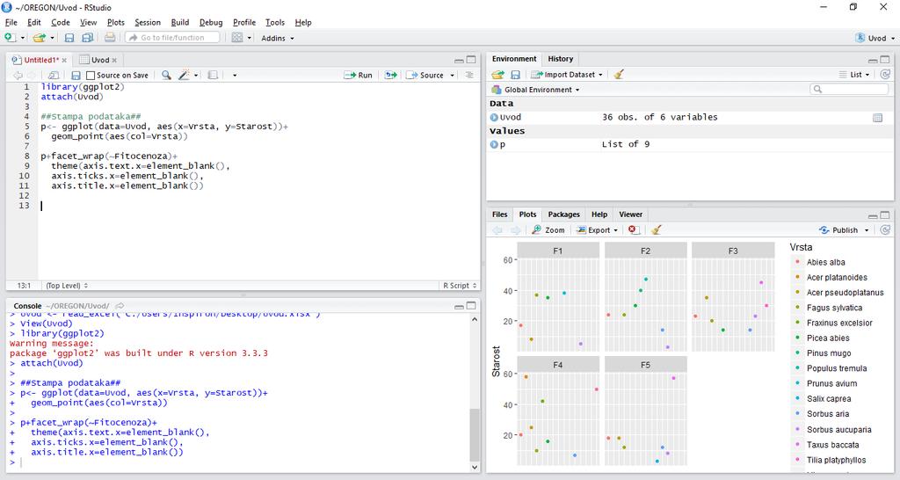Screen dimensions: 900x480
Task: View Uvod data with the table grid icon
Action: pos(878,118)
